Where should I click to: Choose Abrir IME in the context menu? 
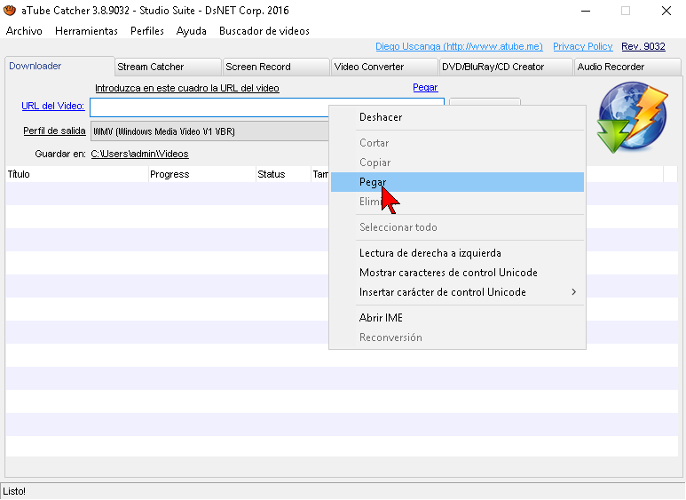click(x=457, y=318)
